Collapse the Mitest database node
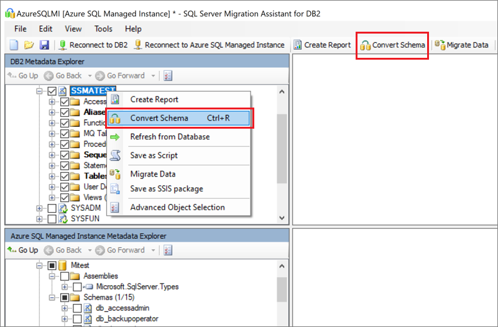 click(39, 265)
